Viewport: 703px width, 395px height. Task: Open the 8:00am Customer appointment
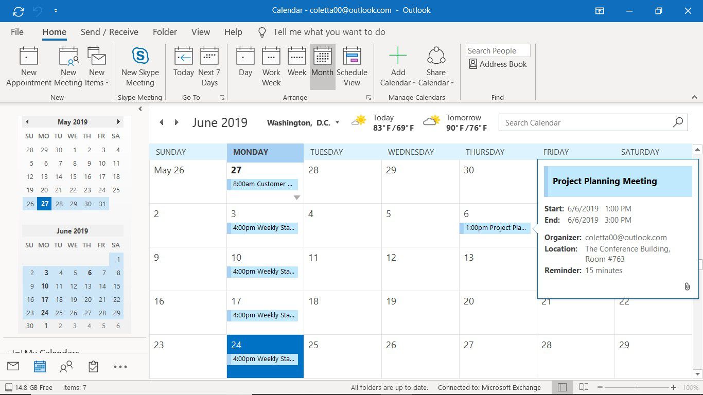point(262,184)
